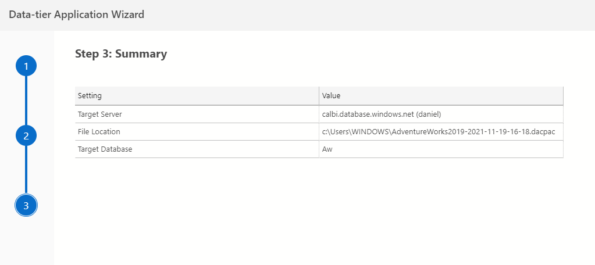Click the .dacpac extension in file path
The width and height of the screenshot is (595, 265).
(x=543, y=132)
